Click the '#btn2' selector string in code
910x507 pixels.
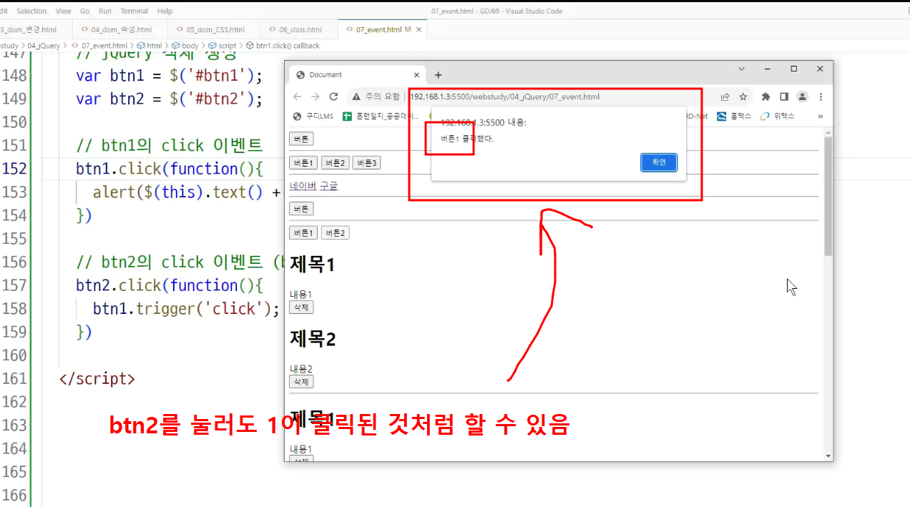coord(216,99)
